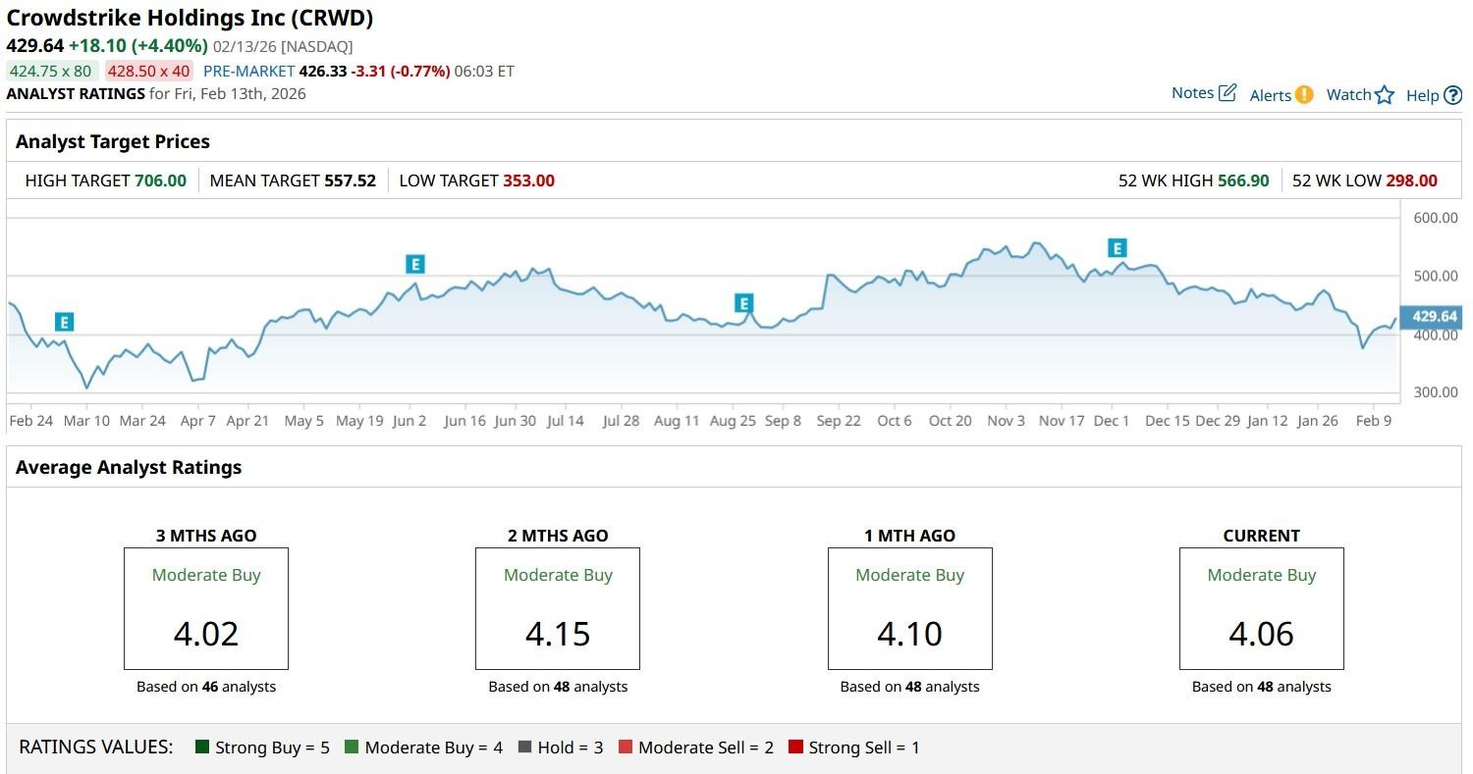Image resolution: width=1473 pixels, height=774 pixels.
Task: Click the 4.02 rating score
Action: pyautogui.click(x=206, y=634)
